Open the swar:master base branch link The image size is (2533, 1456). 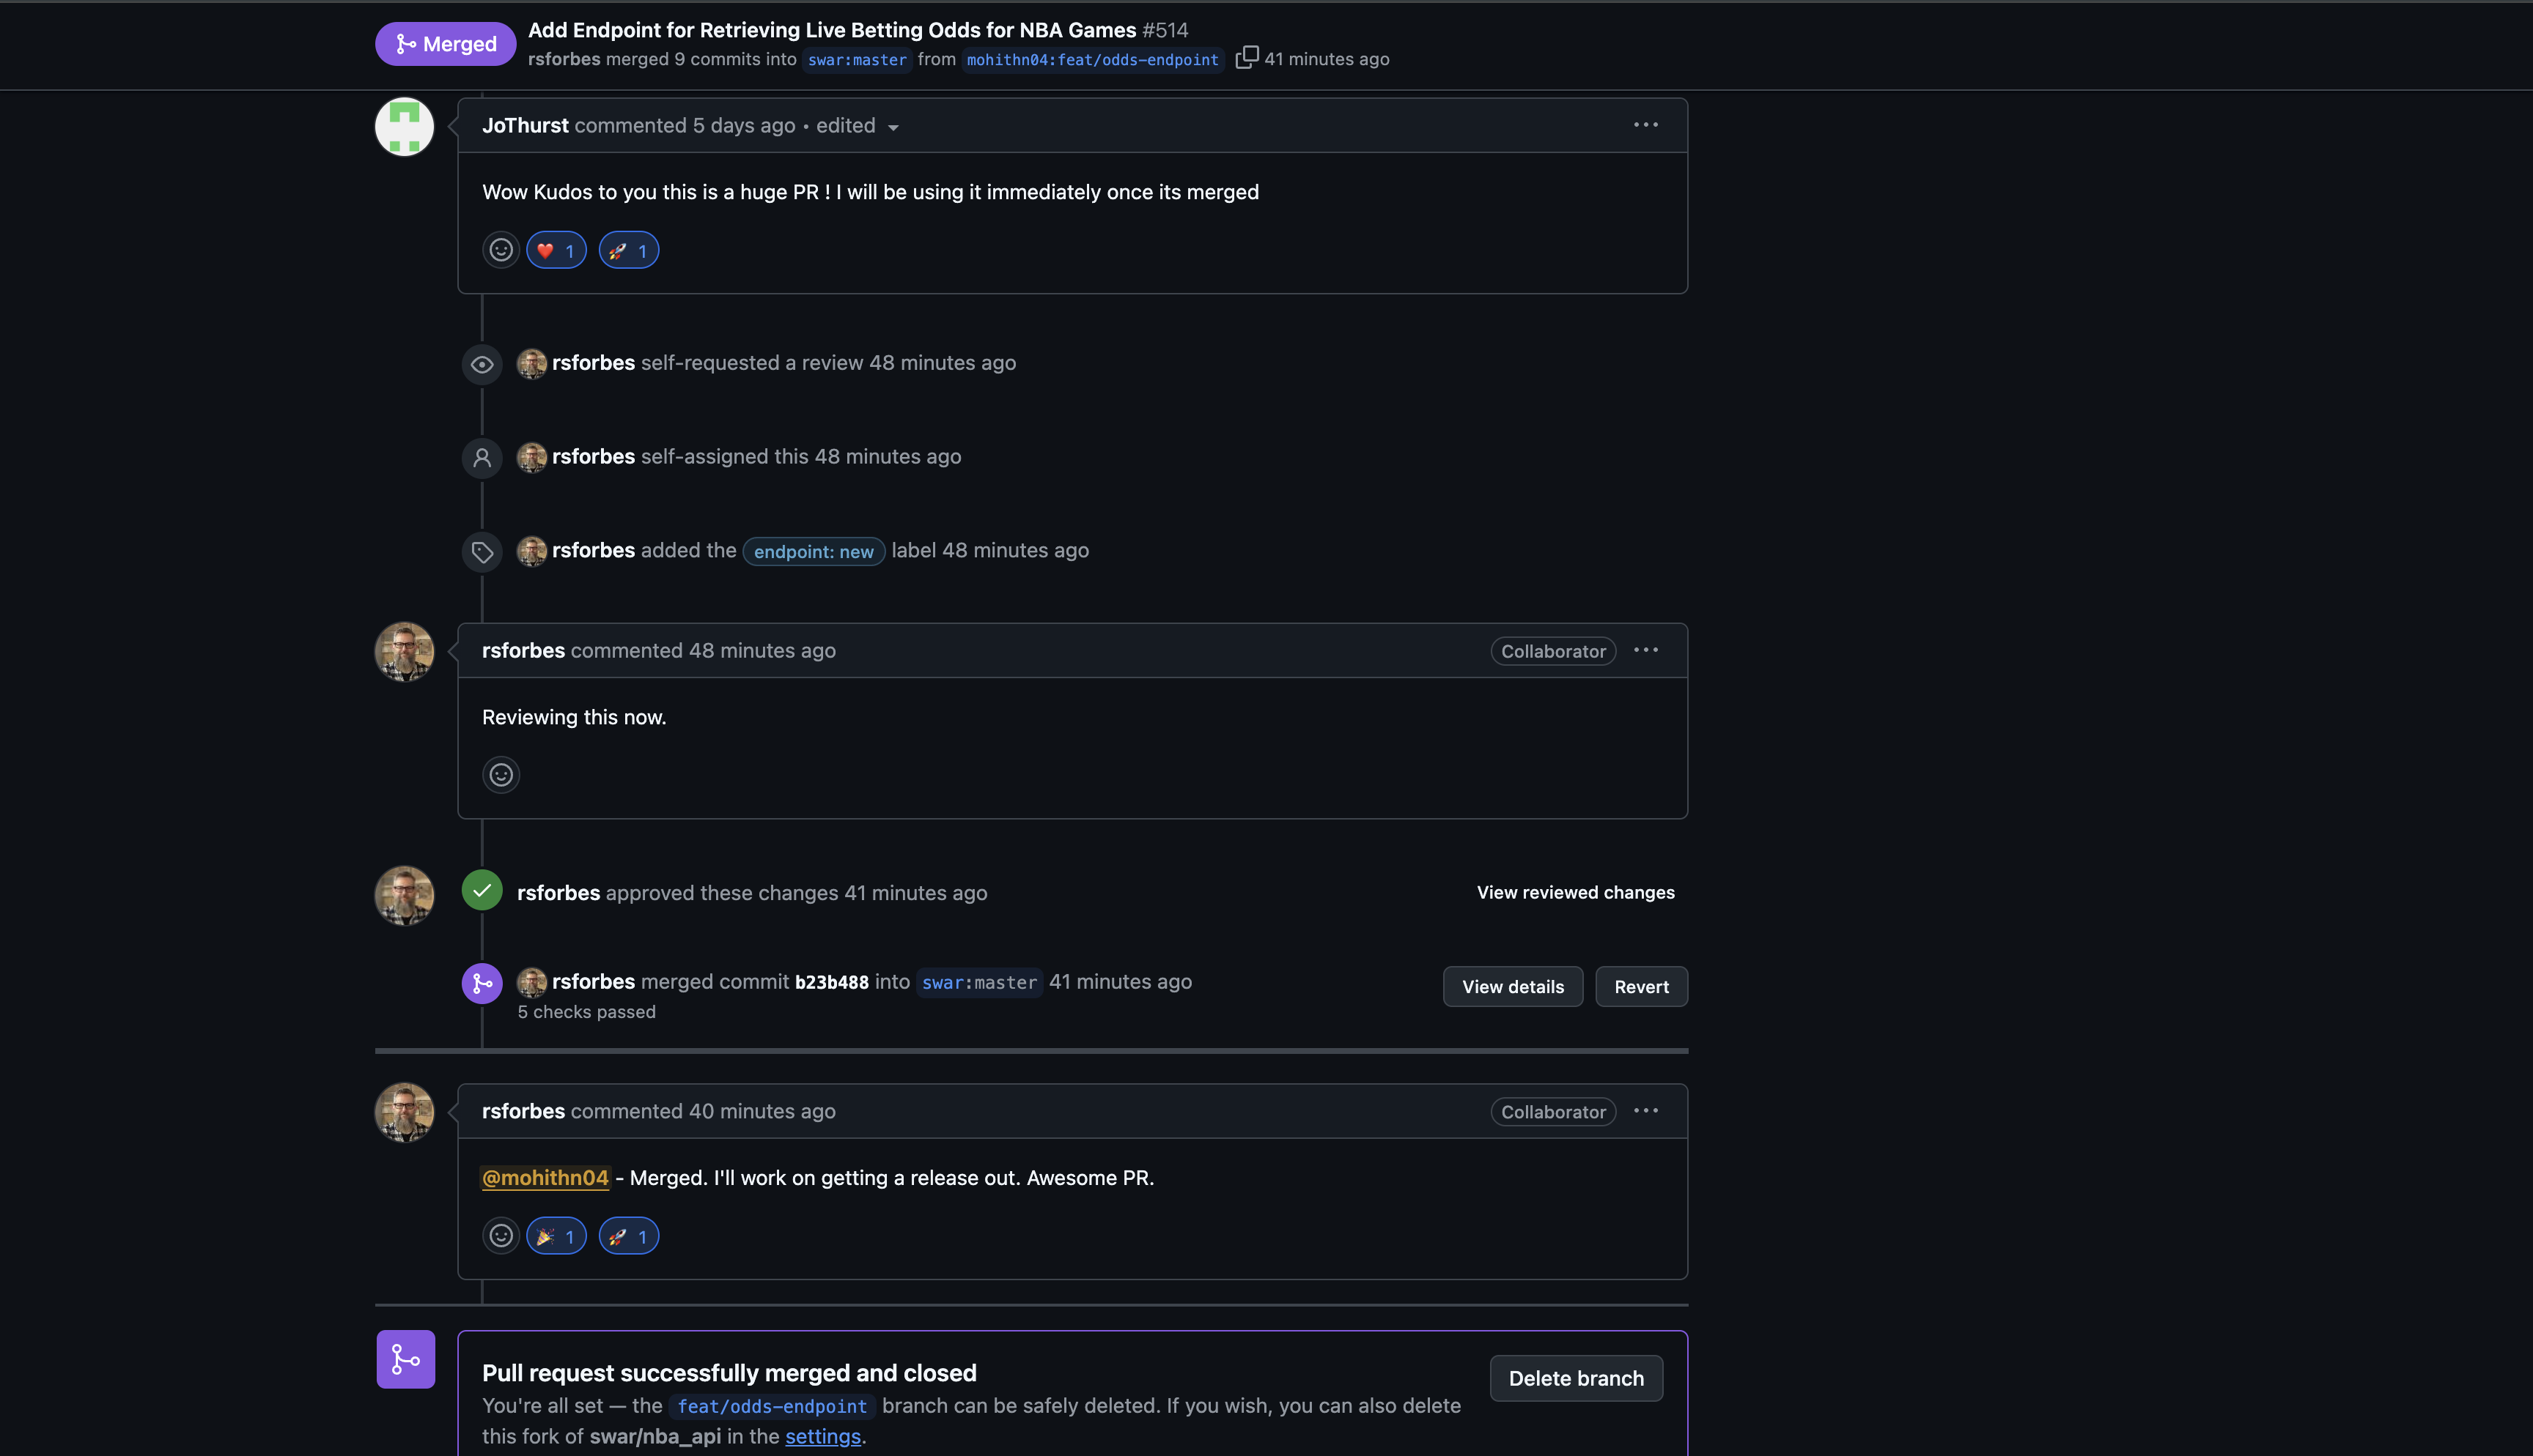(856, 60)
